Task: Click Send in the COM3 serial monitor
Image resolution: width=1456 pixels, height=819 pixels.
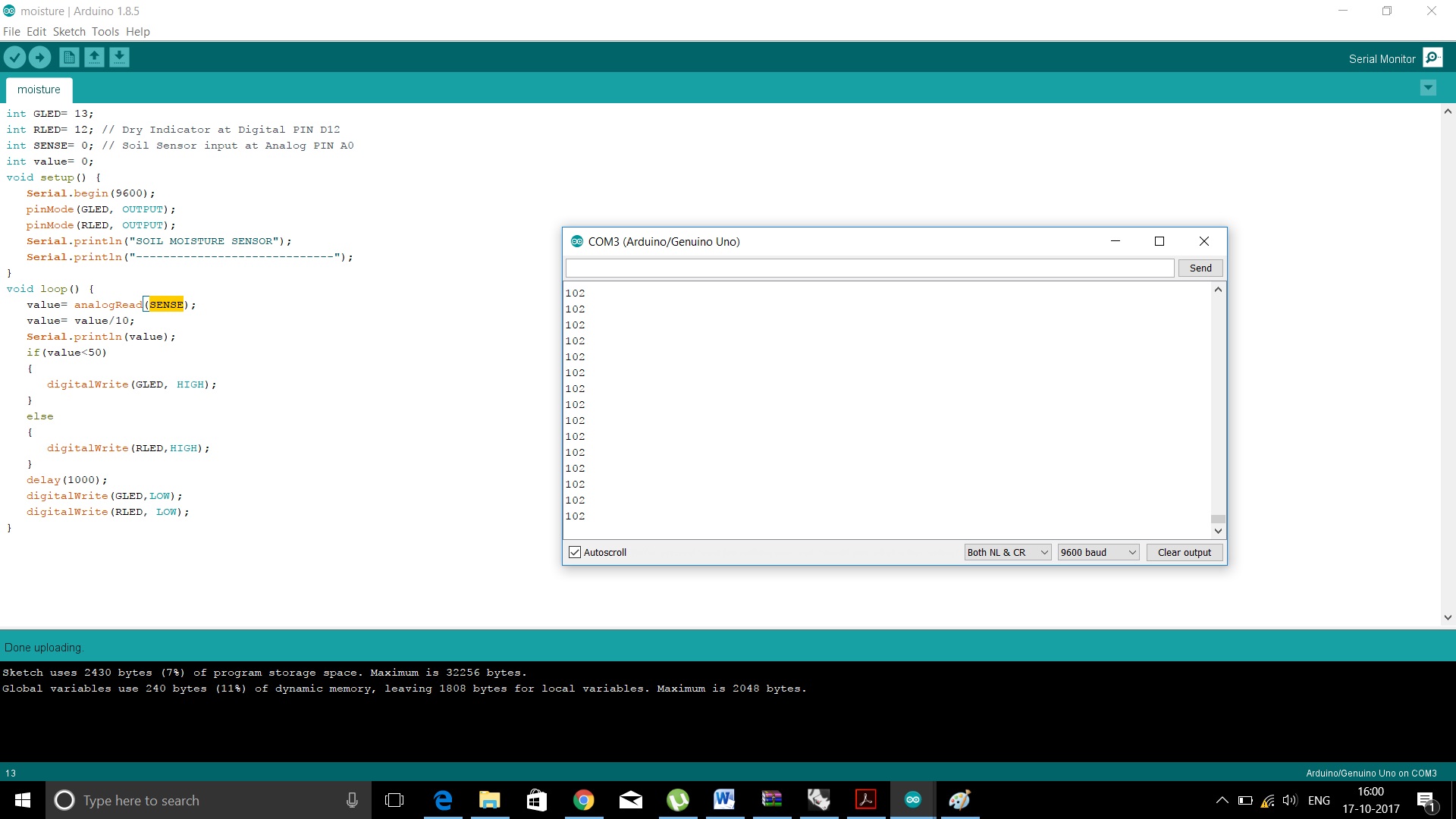Action: (x=1200, y=268)
